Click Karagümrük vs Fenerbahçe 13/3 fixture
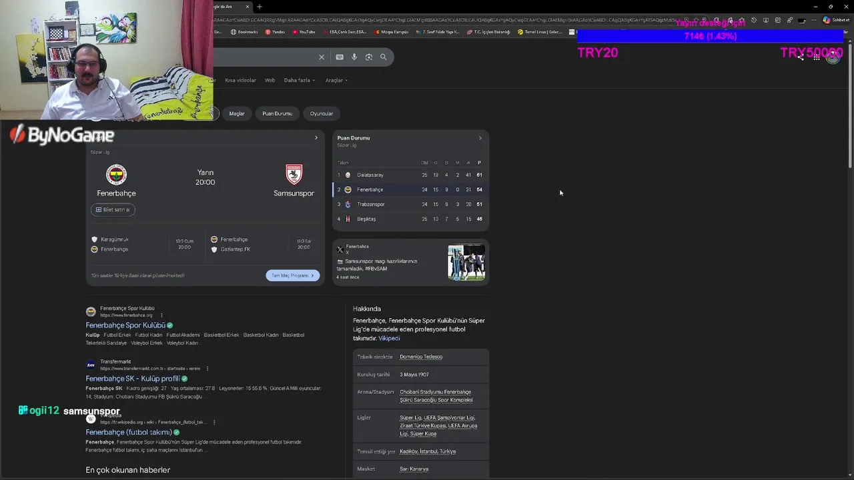854x480 pixels. point(143,245)
